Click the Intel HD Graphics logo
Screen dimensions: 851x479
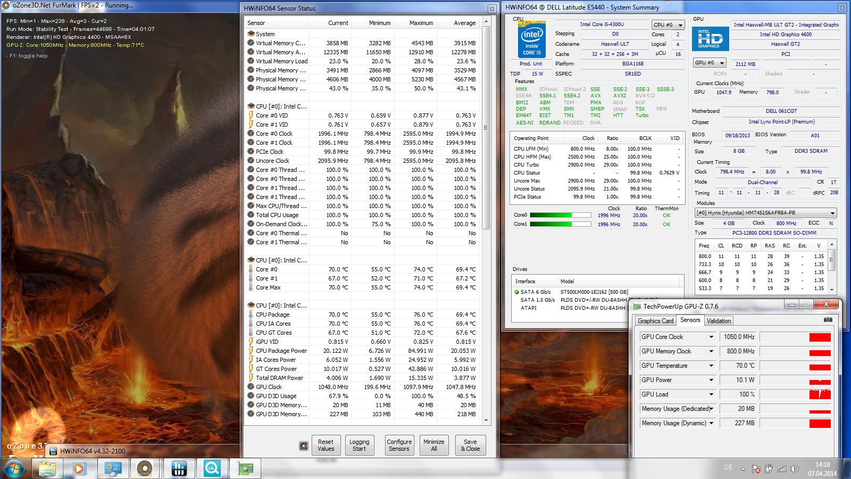coord(710,39)
